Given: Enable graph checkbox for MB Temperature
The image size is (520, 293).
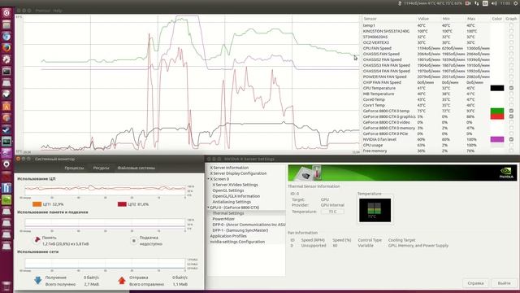Looking at the screenshot, I should (511, 94).
